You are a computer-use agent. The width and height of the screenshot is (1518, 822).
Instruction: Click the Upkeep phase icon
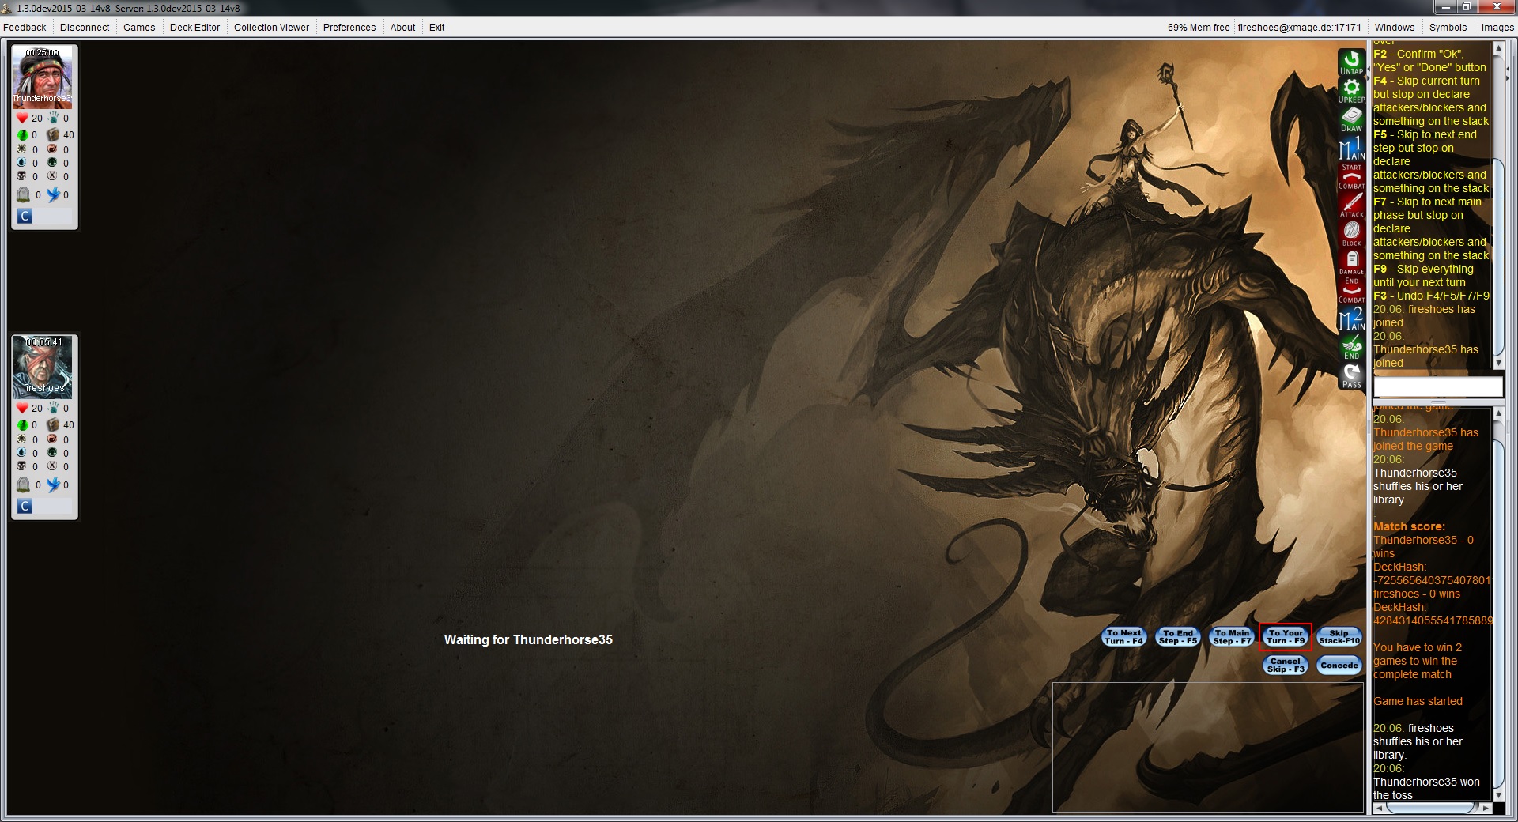1351,91
